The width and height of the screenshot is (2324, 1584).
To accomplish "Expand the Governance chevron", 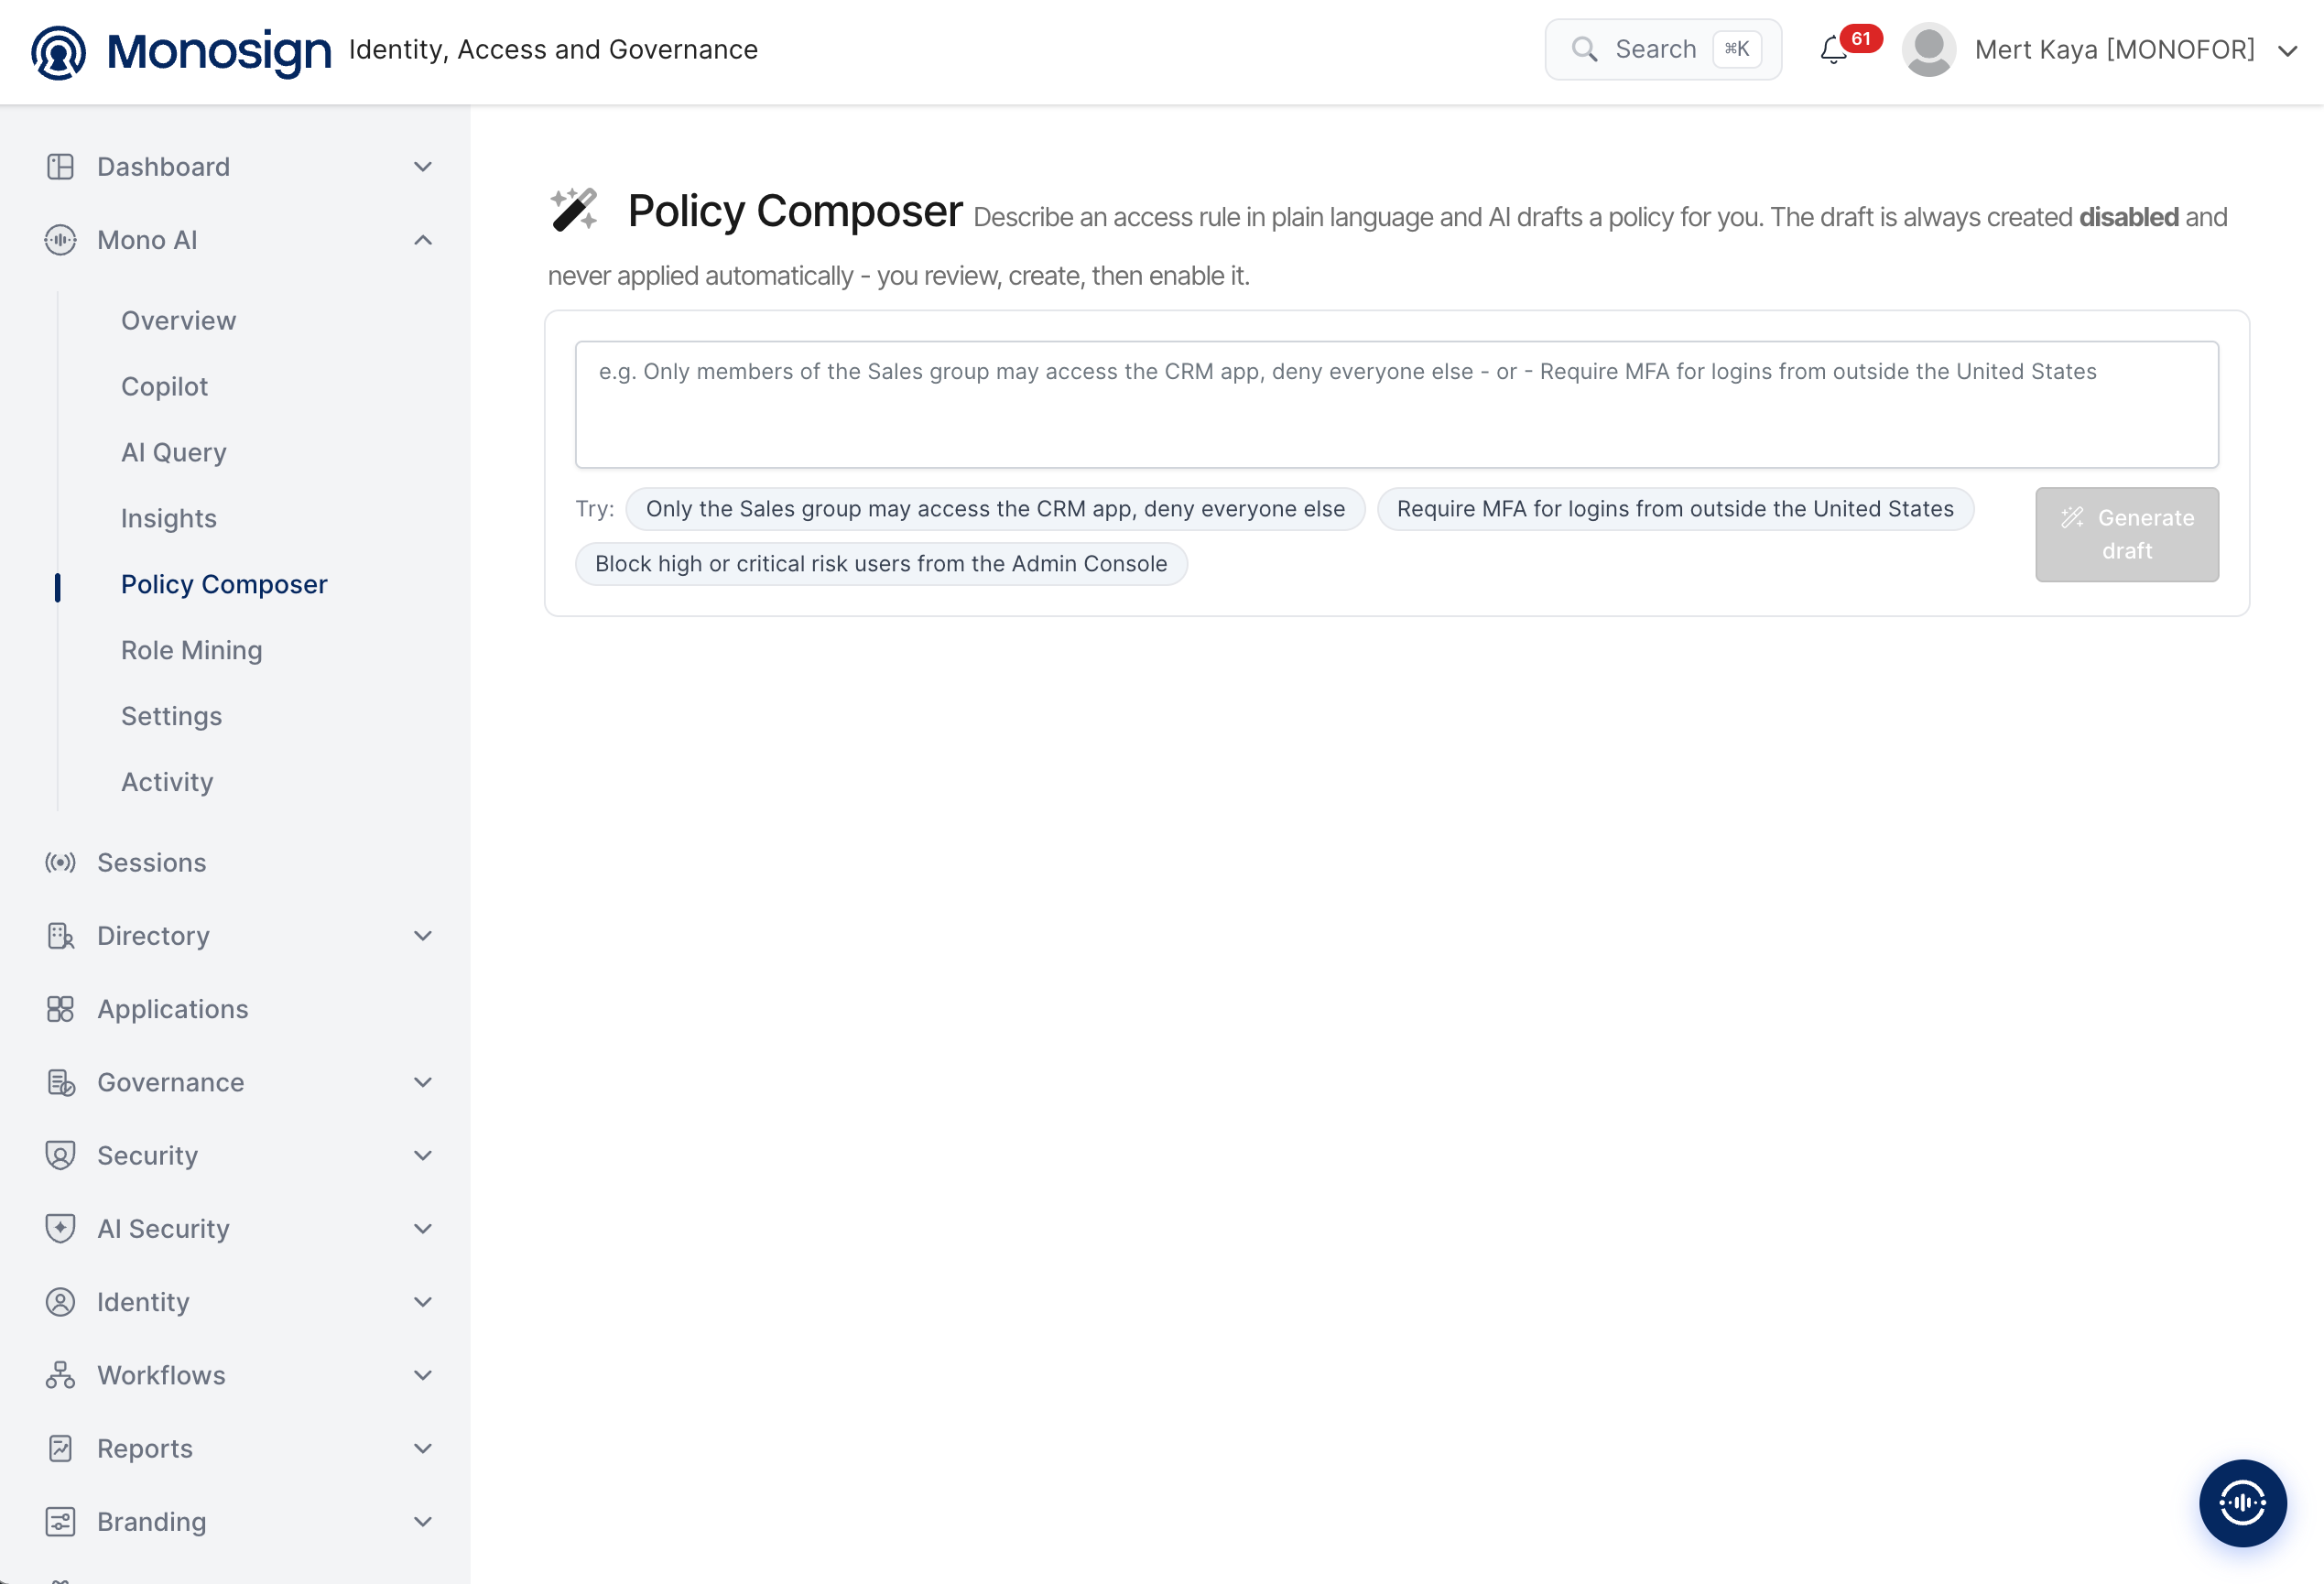I will click(x=423, y=1082).
